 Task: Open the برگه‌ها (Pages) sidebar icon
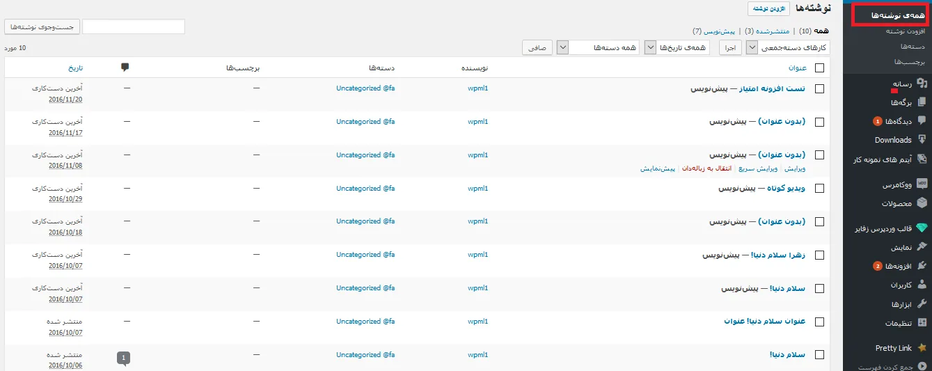(922, 102)
